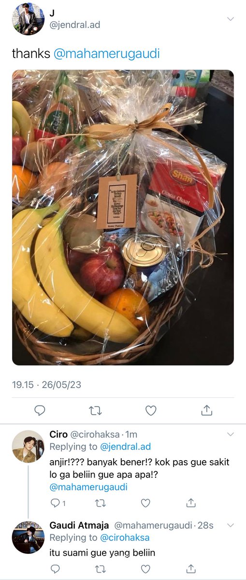The image size is (246, 580).
Task: Open J's profile picture
Action: (28, 19)
